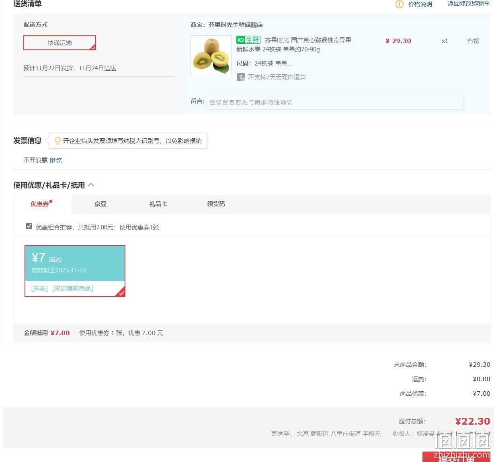Click the 有货 stock status
The width and height of the screenshot is (494, 462).
[x=473, y=41]
